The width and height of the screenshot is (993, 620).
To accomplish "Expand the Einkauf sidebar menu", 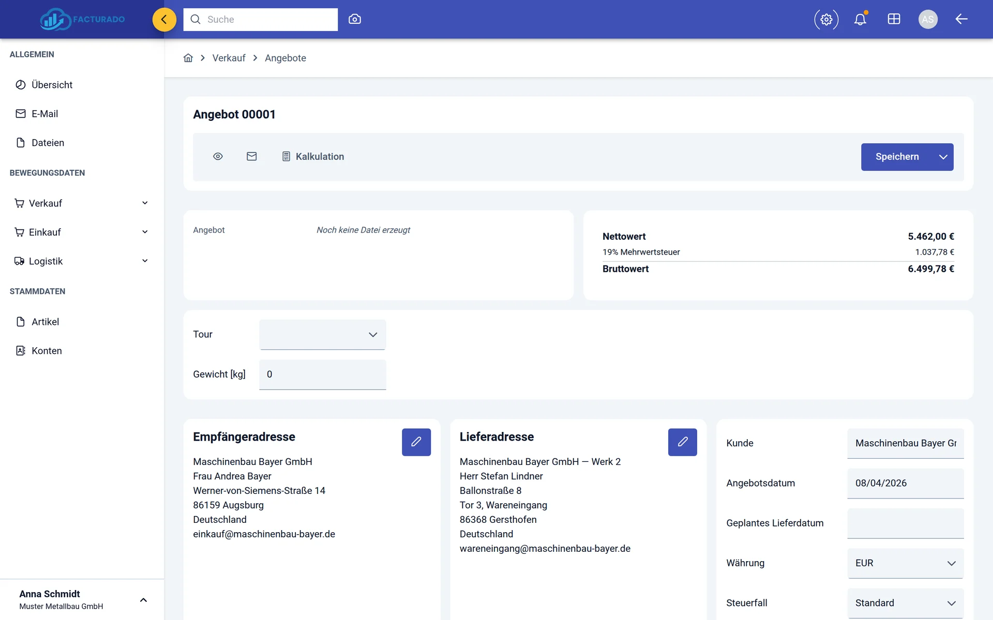I will (x=82, y=232).
